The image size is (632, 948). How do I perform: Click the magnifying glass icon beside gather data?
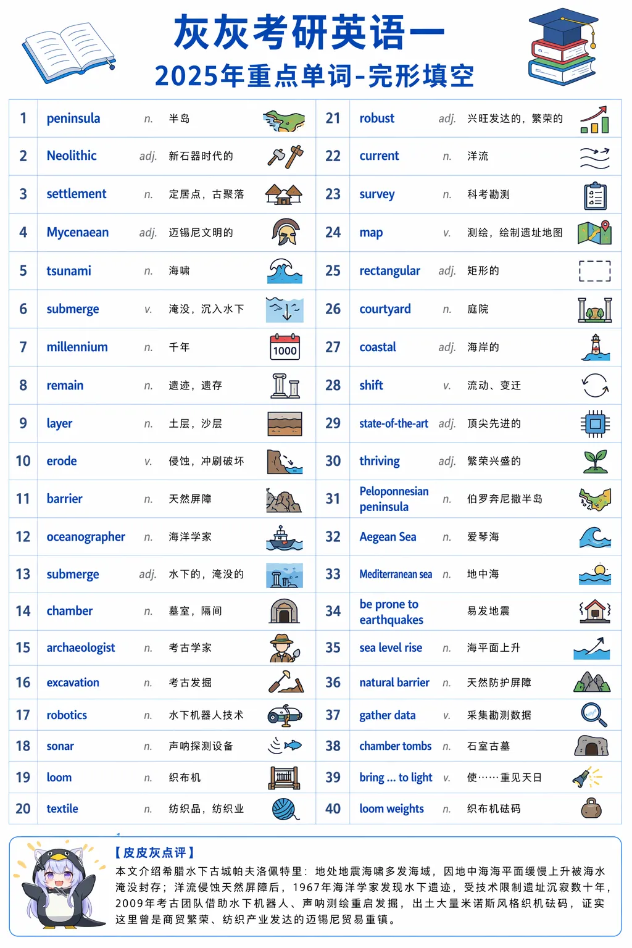(594, 715)
